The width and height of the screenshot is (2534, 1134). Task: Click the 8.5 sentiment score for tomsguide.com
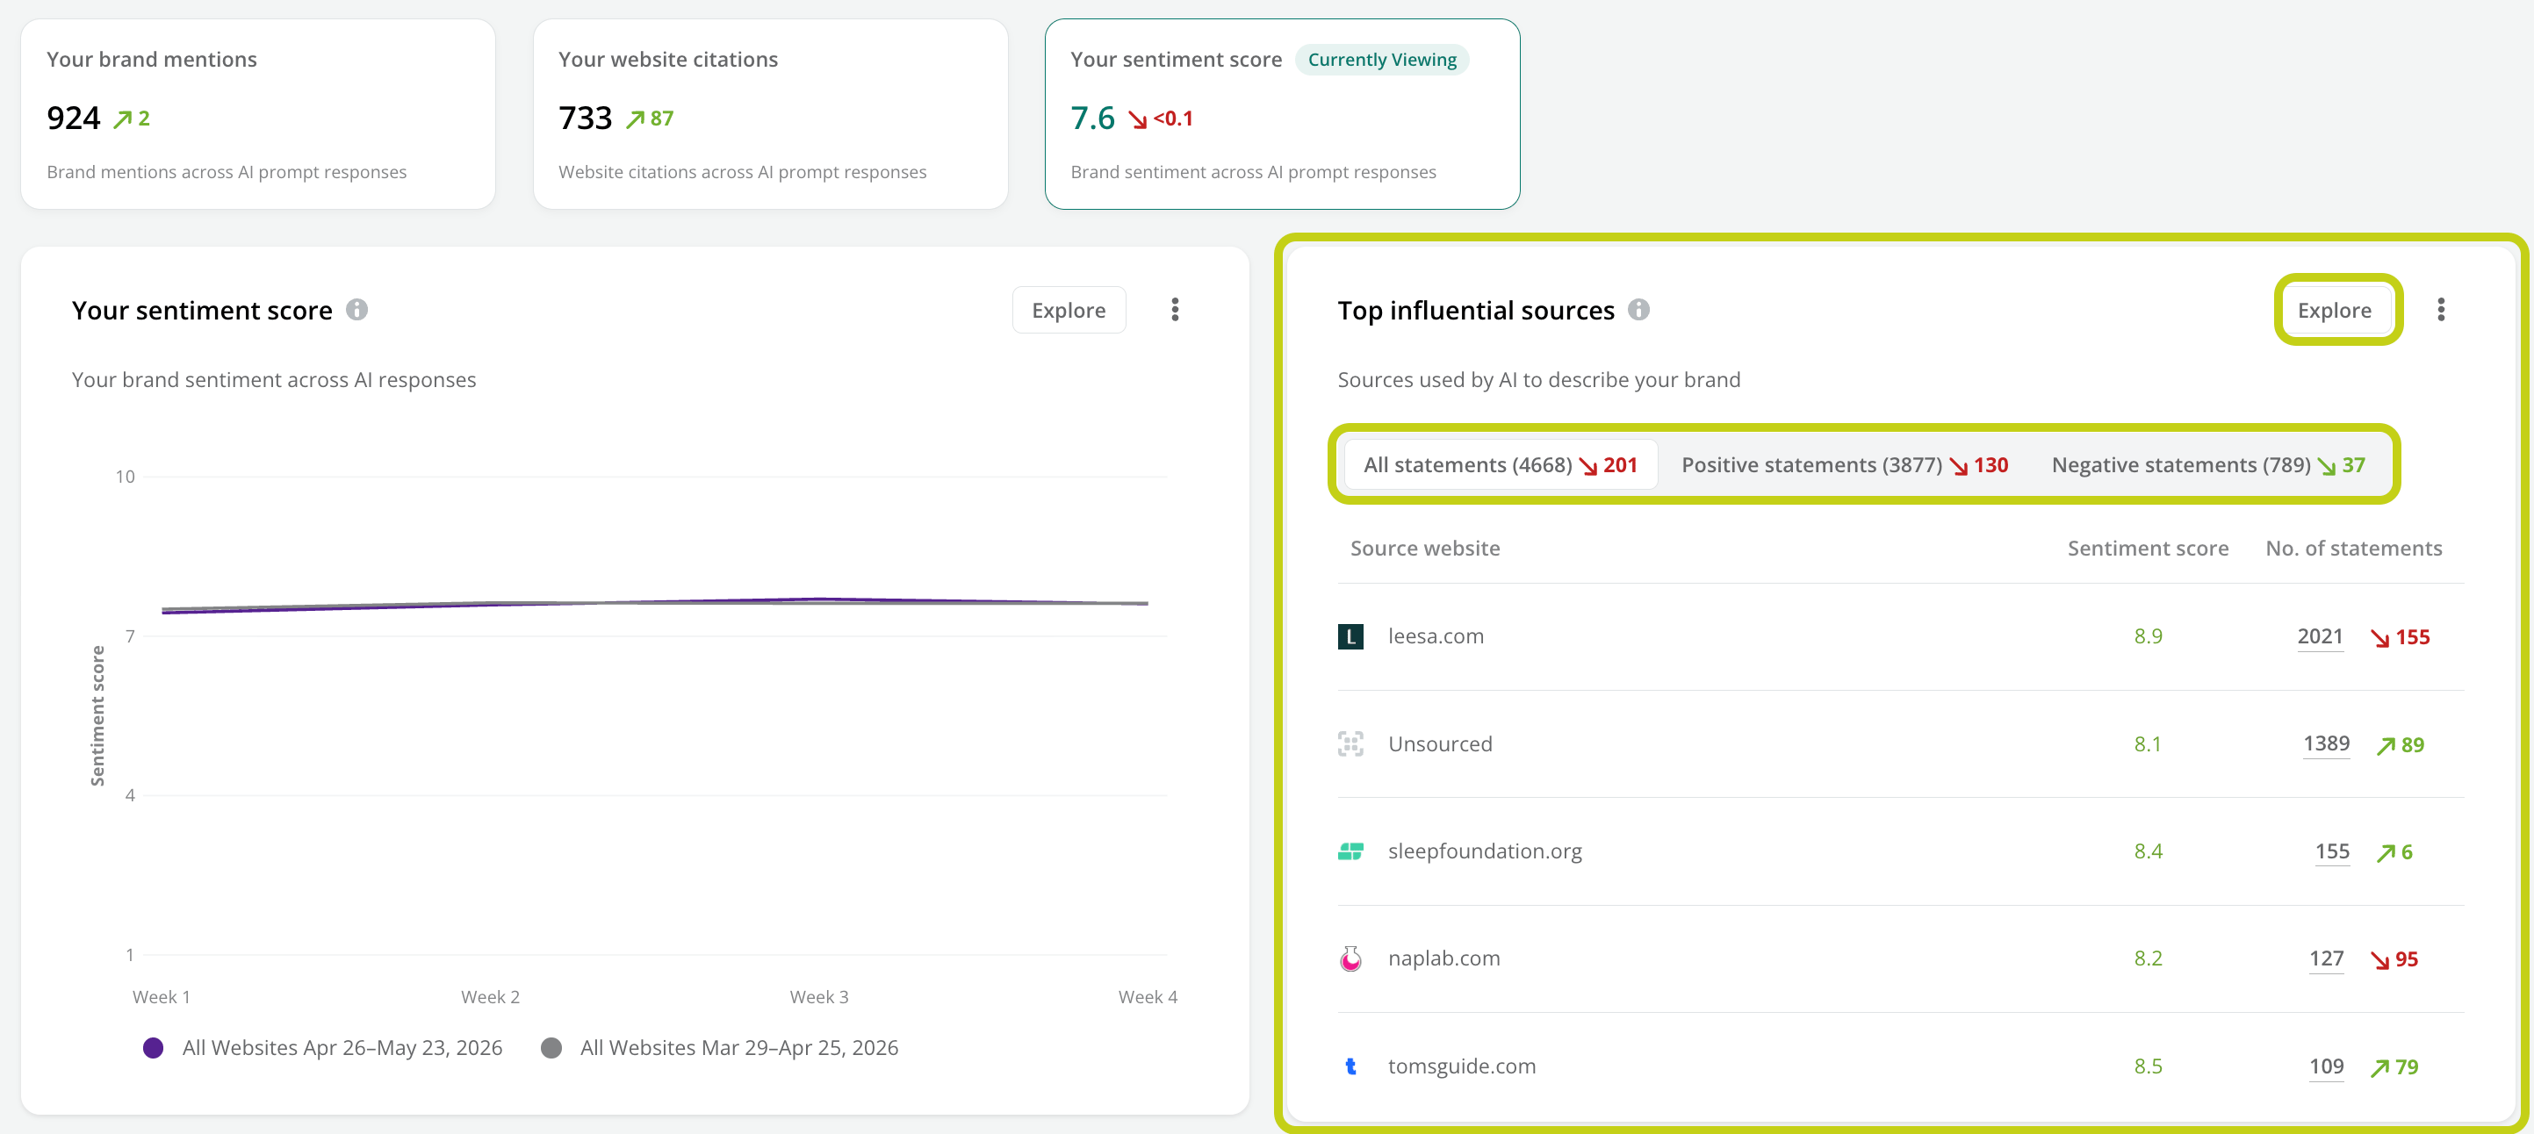pos(2148,1066)
